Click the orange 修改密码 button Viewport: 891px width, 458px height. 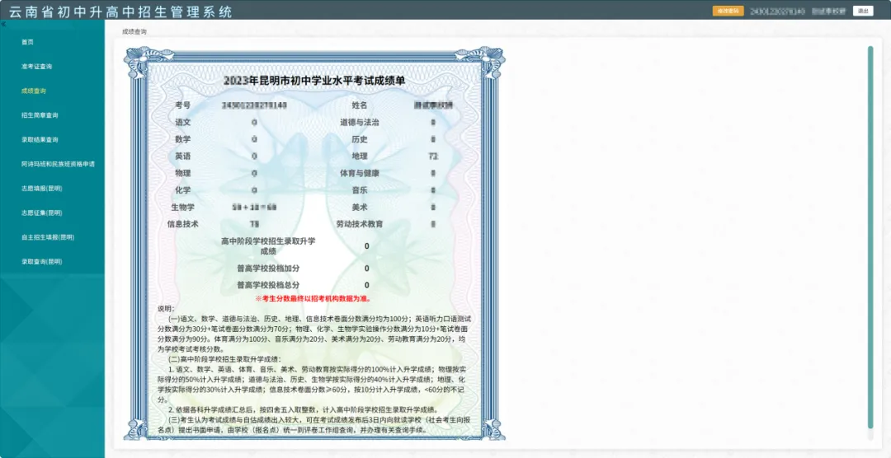[728, 11]
